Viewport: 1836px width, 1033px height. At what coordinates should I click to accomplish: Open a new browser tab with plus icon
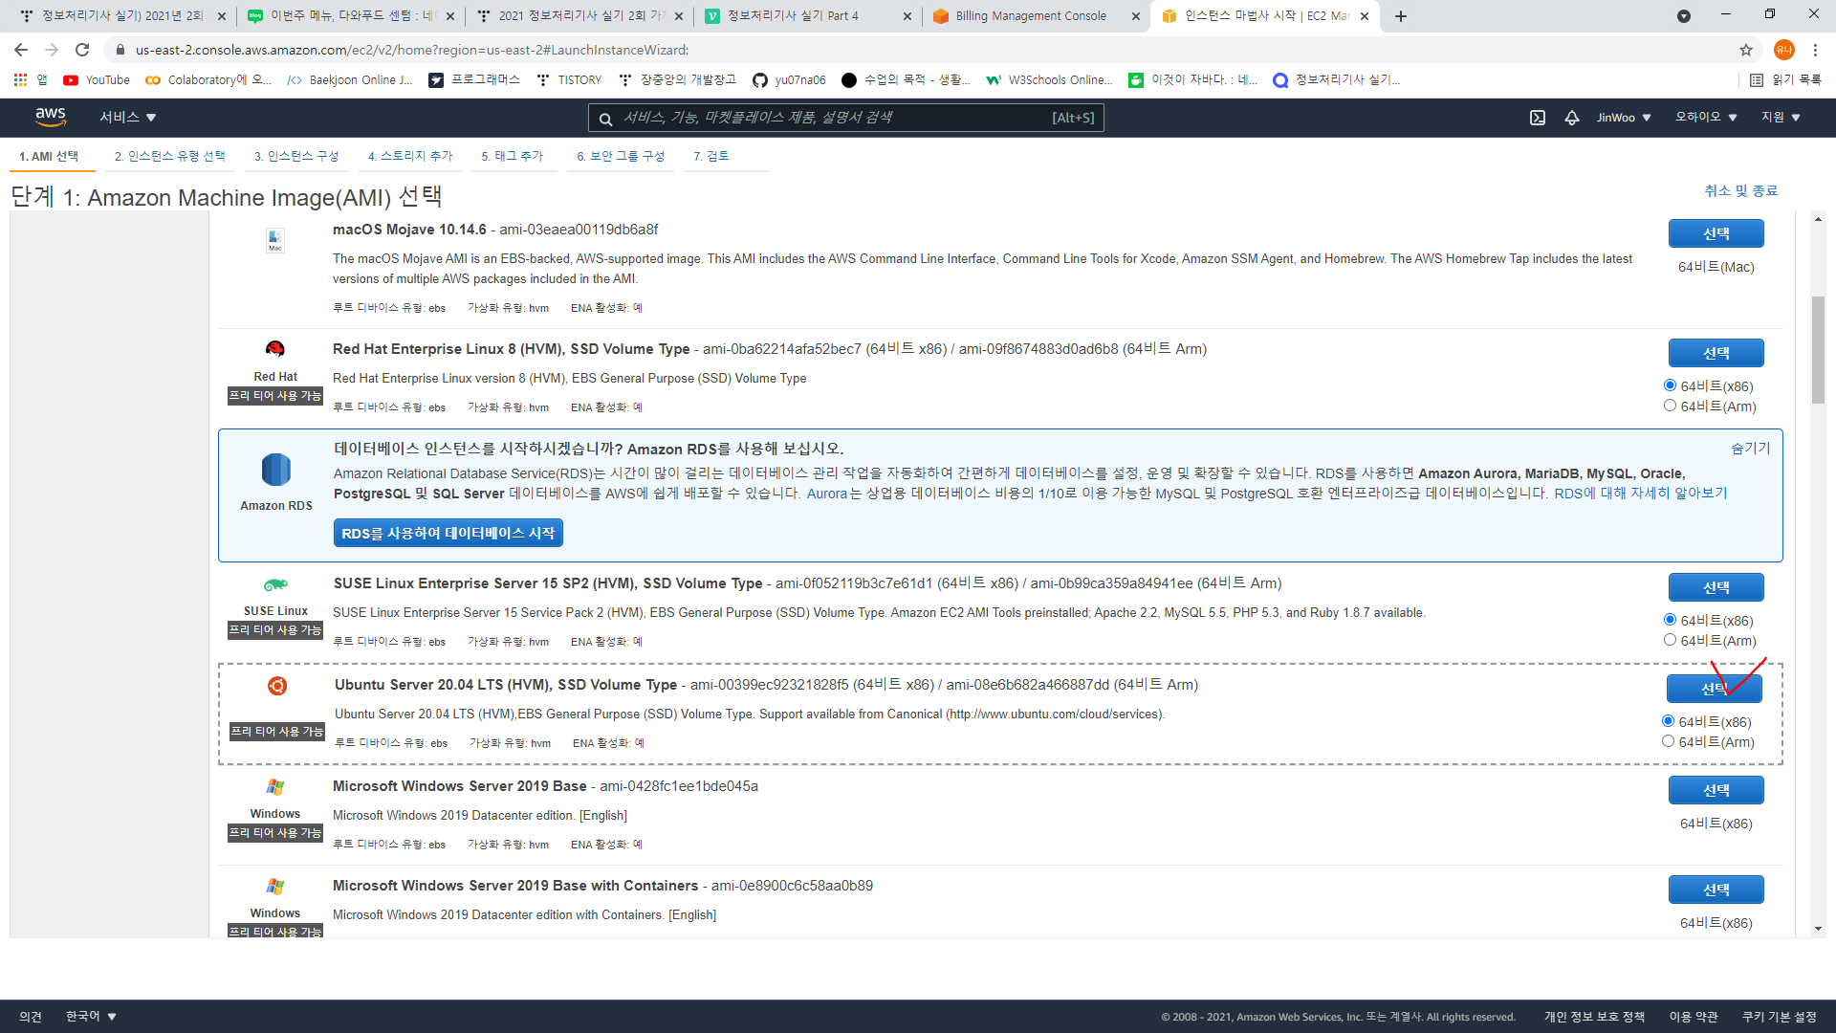pyautogui.click(x=1401, y=16)
